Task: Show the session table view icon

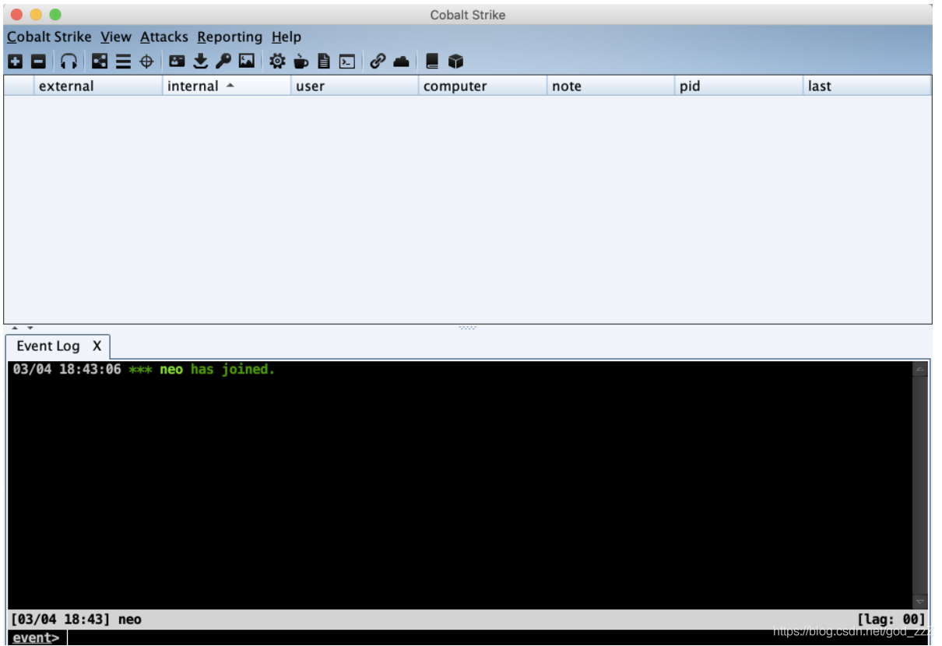Action: [123, 61]
